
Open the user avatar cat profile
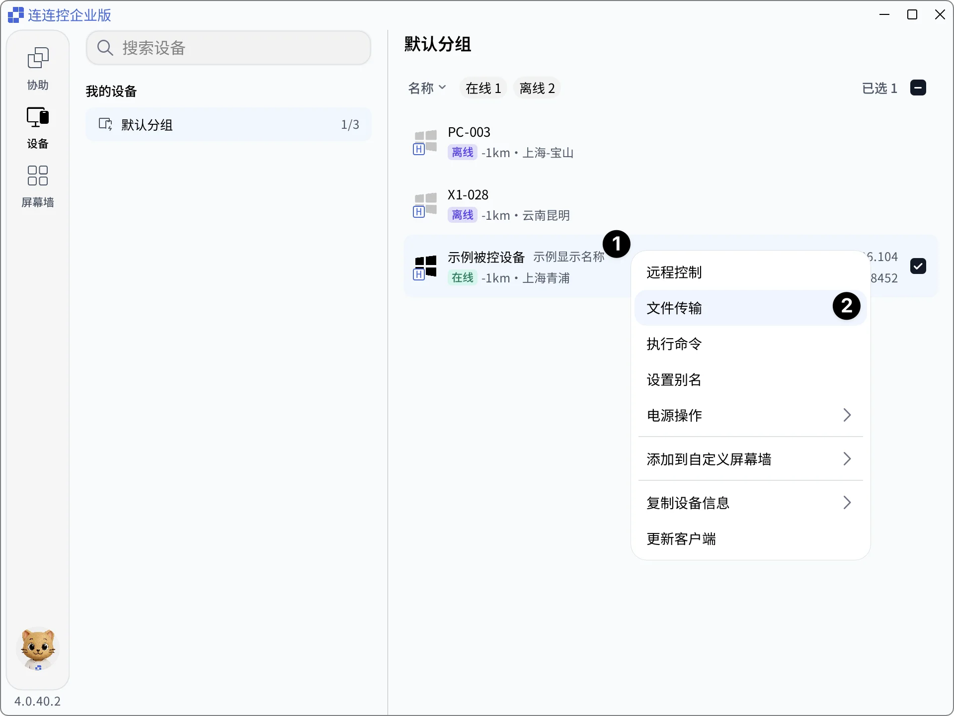click(x=38, y=648)
